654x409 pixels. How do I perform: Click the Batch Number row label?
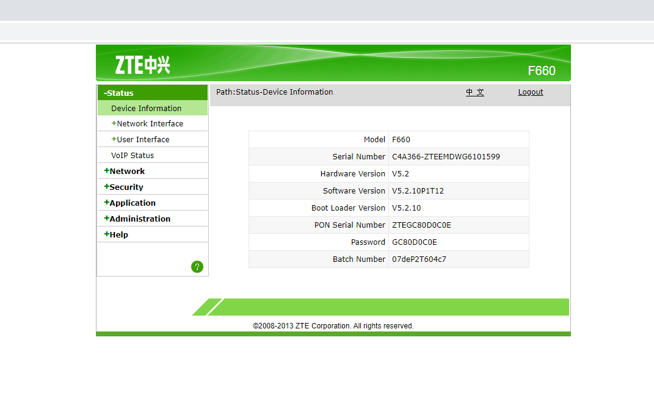(x=359, y=259)
